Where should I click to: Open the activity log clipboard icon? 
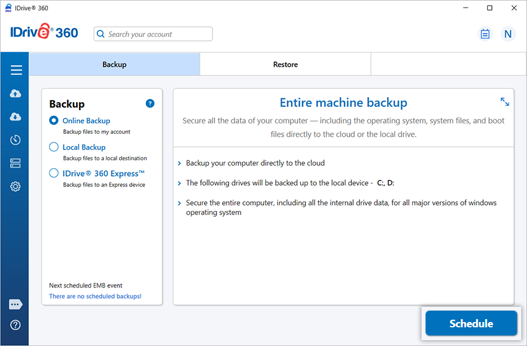click(485, 34)
